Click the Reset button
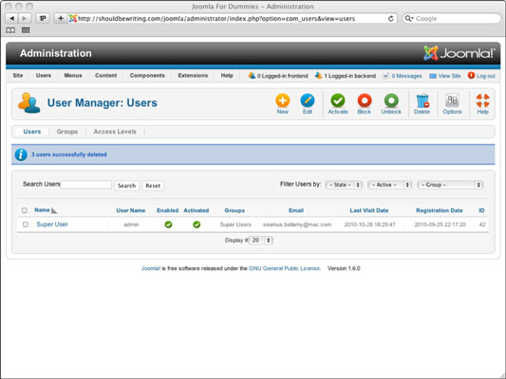The image size is (506, 379). click(x=153, y=186)
